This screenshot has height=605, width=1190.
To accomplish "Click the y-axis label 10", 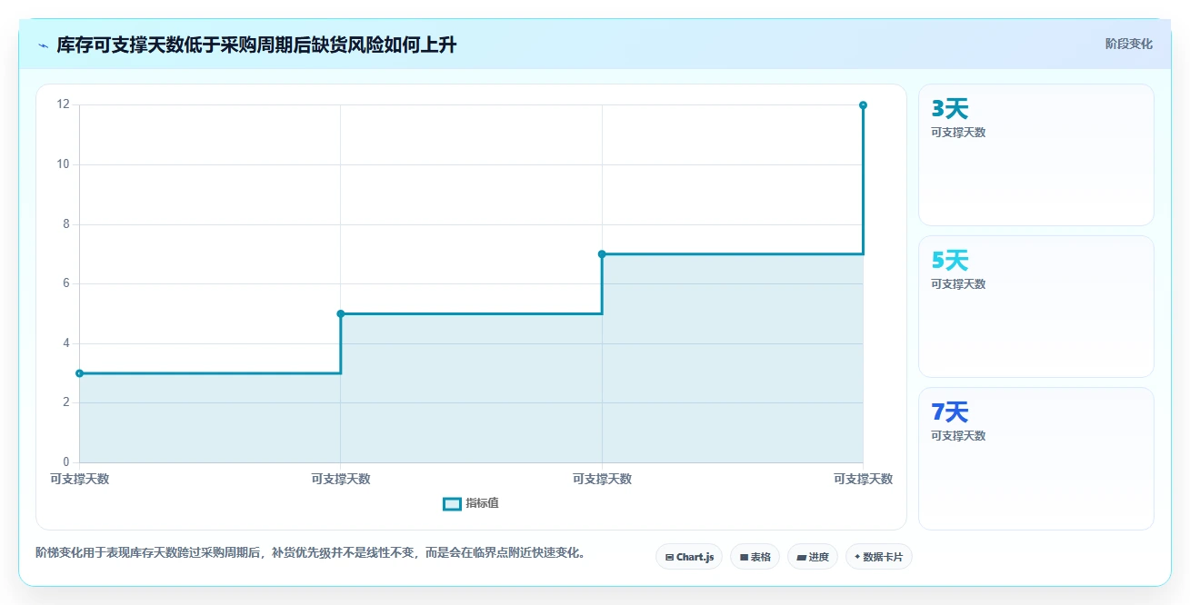I will (x=63, y=164).
